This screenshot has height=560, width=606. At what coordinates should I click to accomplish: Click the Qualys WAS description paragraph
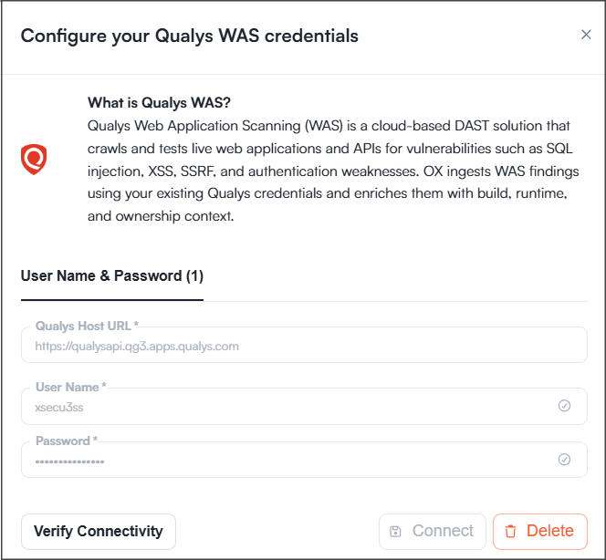(x=333, y=171)
